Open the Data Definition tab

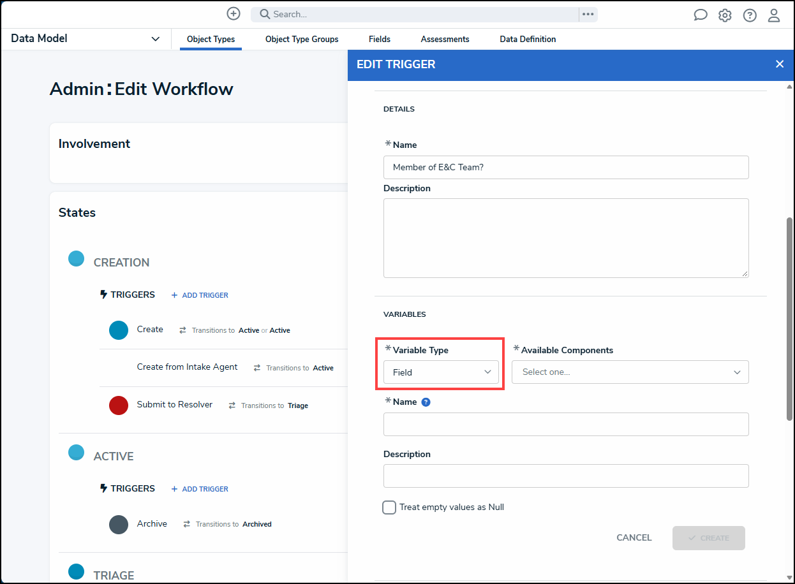528,40
